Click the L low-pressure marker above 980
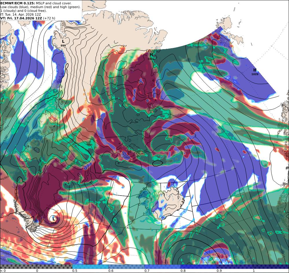The image size is (289, 273). tap(54, 219)
